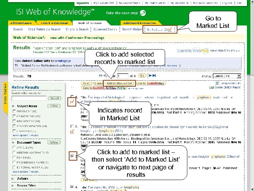Check the Meeting Abstract document type

point(14,152)
